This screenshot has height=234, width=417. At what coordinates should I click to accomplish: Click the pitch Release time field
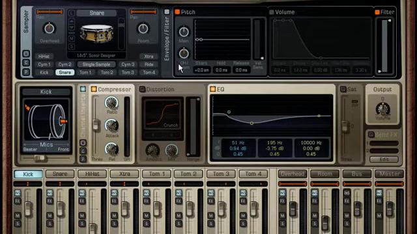(x=241, y=70)
